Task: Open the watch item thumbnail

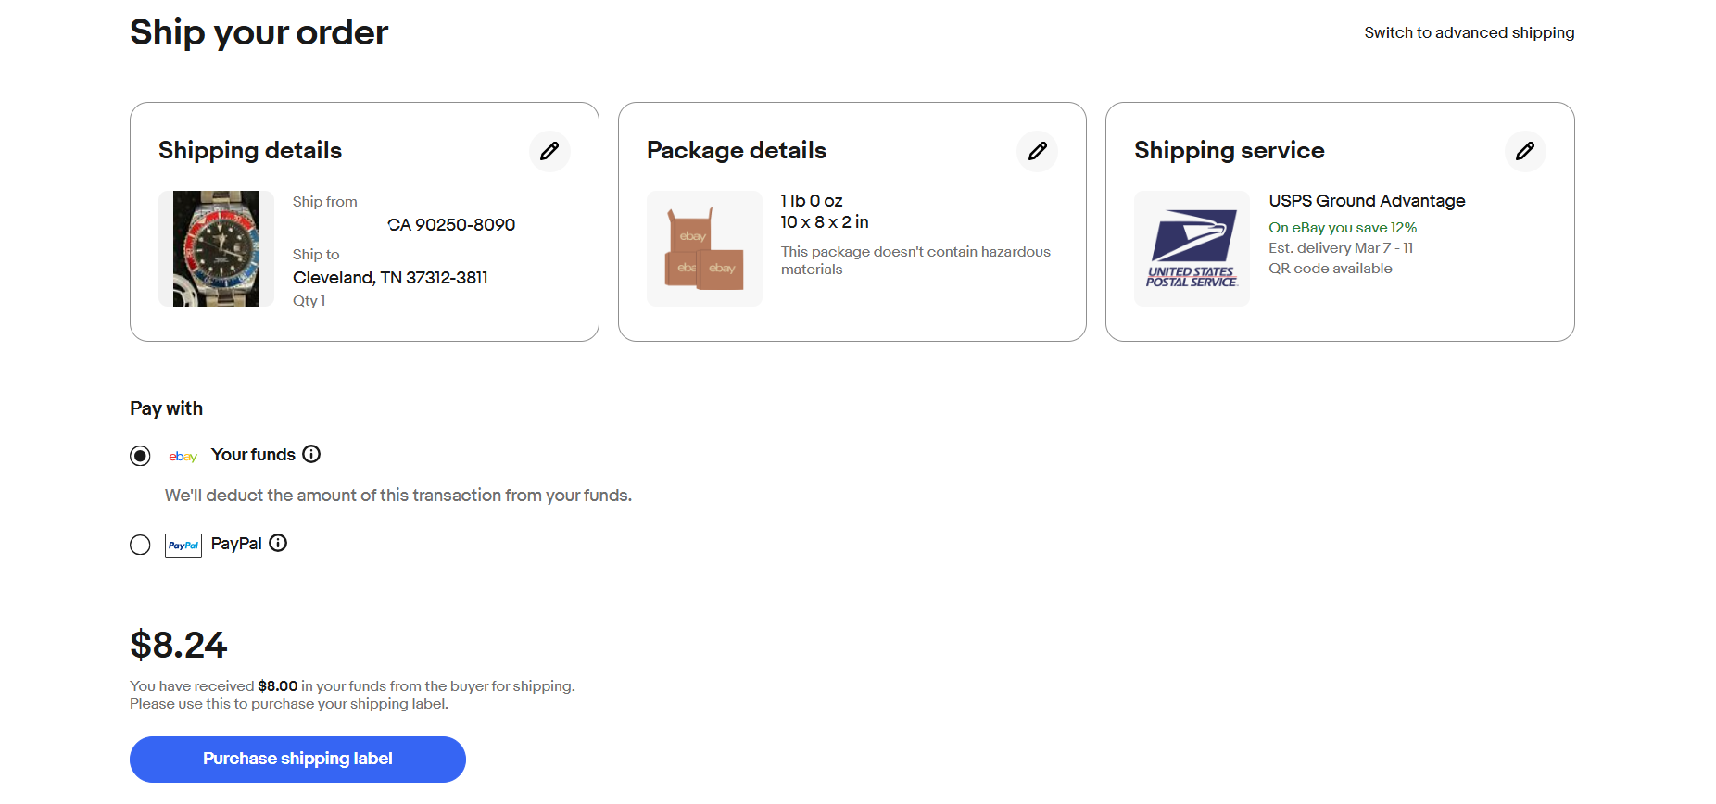Action: (x=216, y=248)
